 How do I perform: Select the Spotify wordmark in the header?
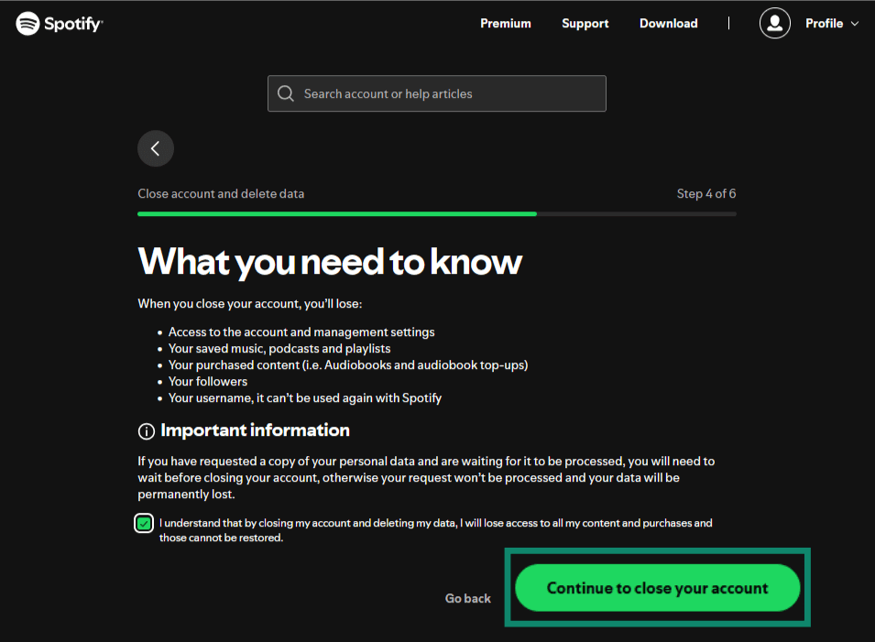71,23
